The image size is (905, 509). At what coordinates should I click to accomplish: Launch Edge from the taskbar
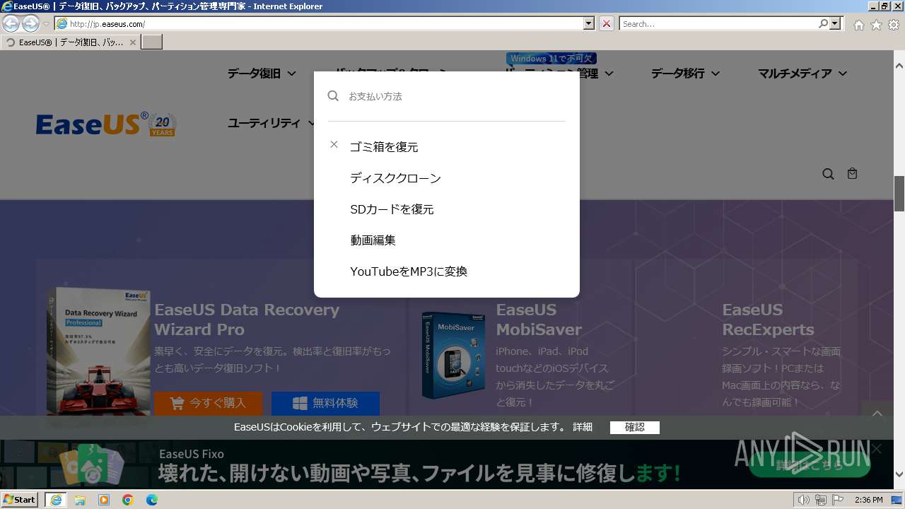(152, 500)
